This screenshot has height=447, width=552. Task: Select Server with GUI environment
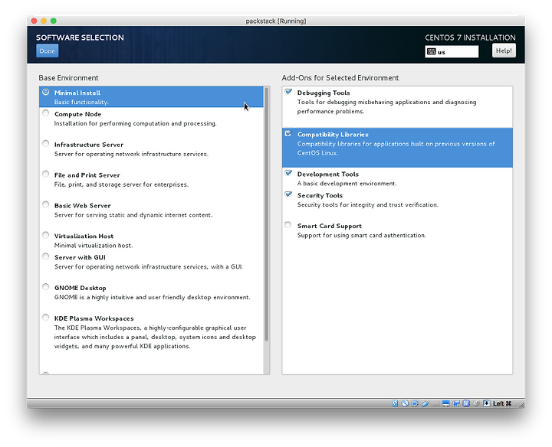pyautogui.click(x=45, y=256)
